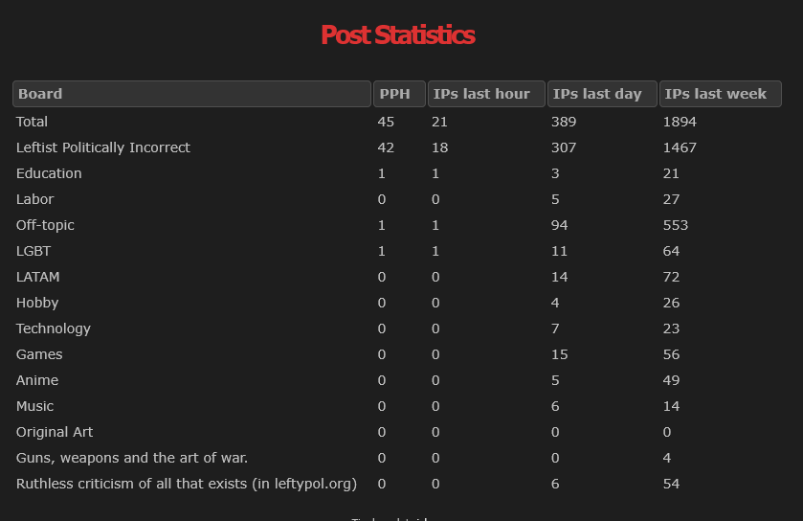This screenshot has width=803, height=521.
Task: Select the Labor board entry
Action: coord(34,199)
